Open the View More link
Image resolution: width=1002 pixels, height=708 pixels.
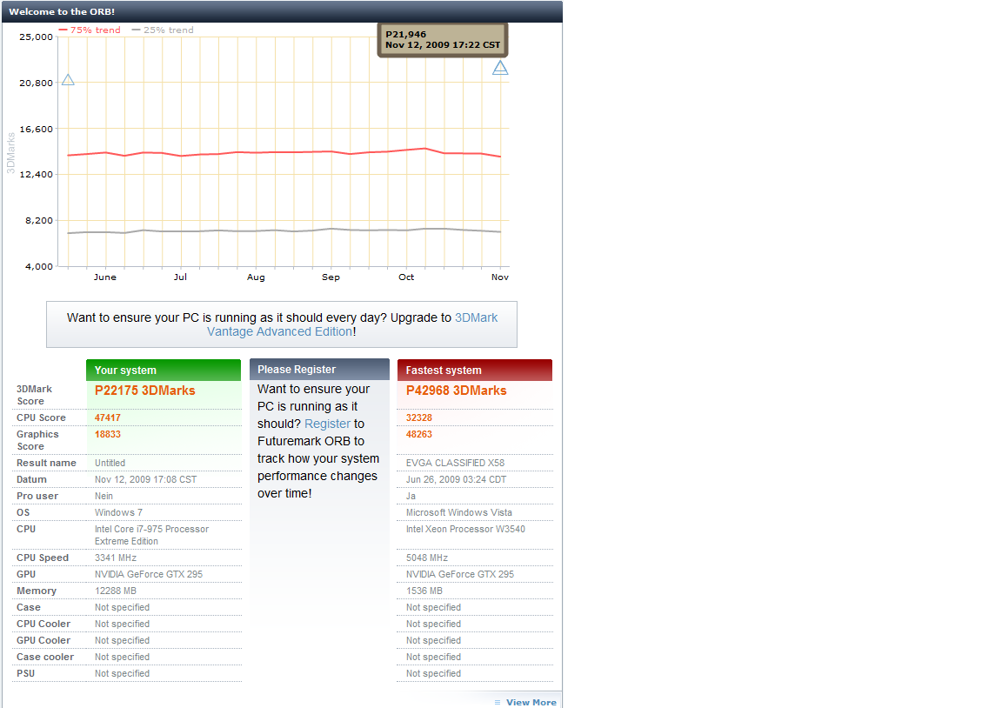click(x=531, y=702)
